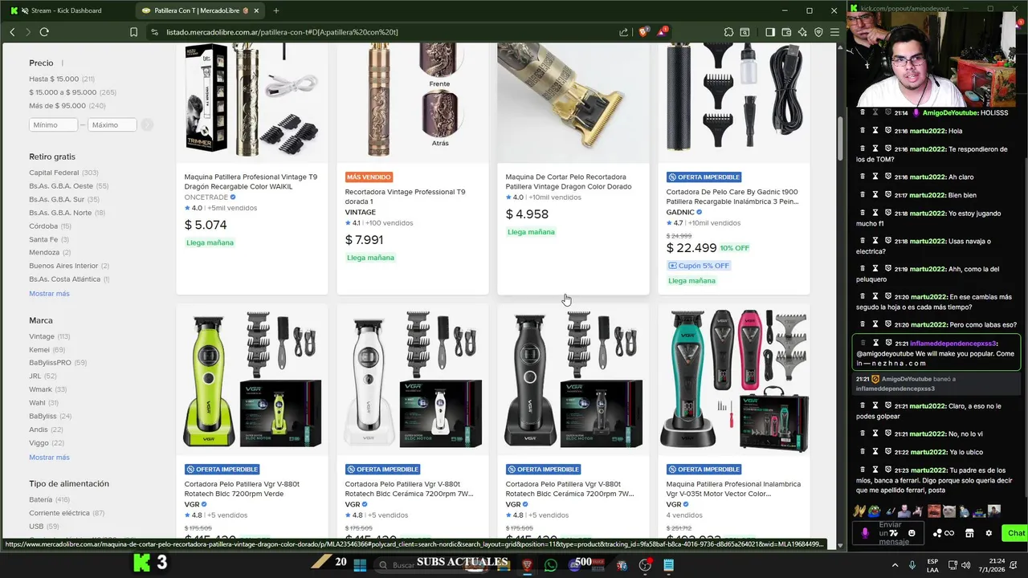1028x578 pixels.
Task: Filter by brand Wahl
Action: click(43, 403)
